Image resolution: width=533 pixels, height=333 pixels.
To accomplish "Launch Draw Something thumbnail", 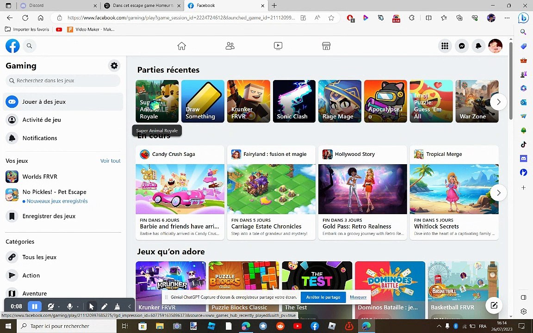I will pos(203,101).
